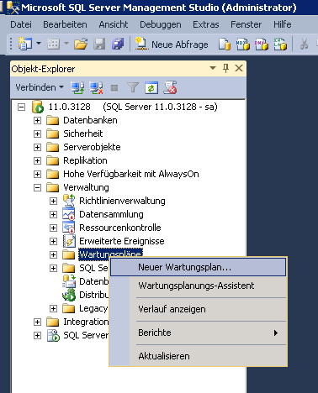Click the Cut scissors toolbar icon

[304, 45]
